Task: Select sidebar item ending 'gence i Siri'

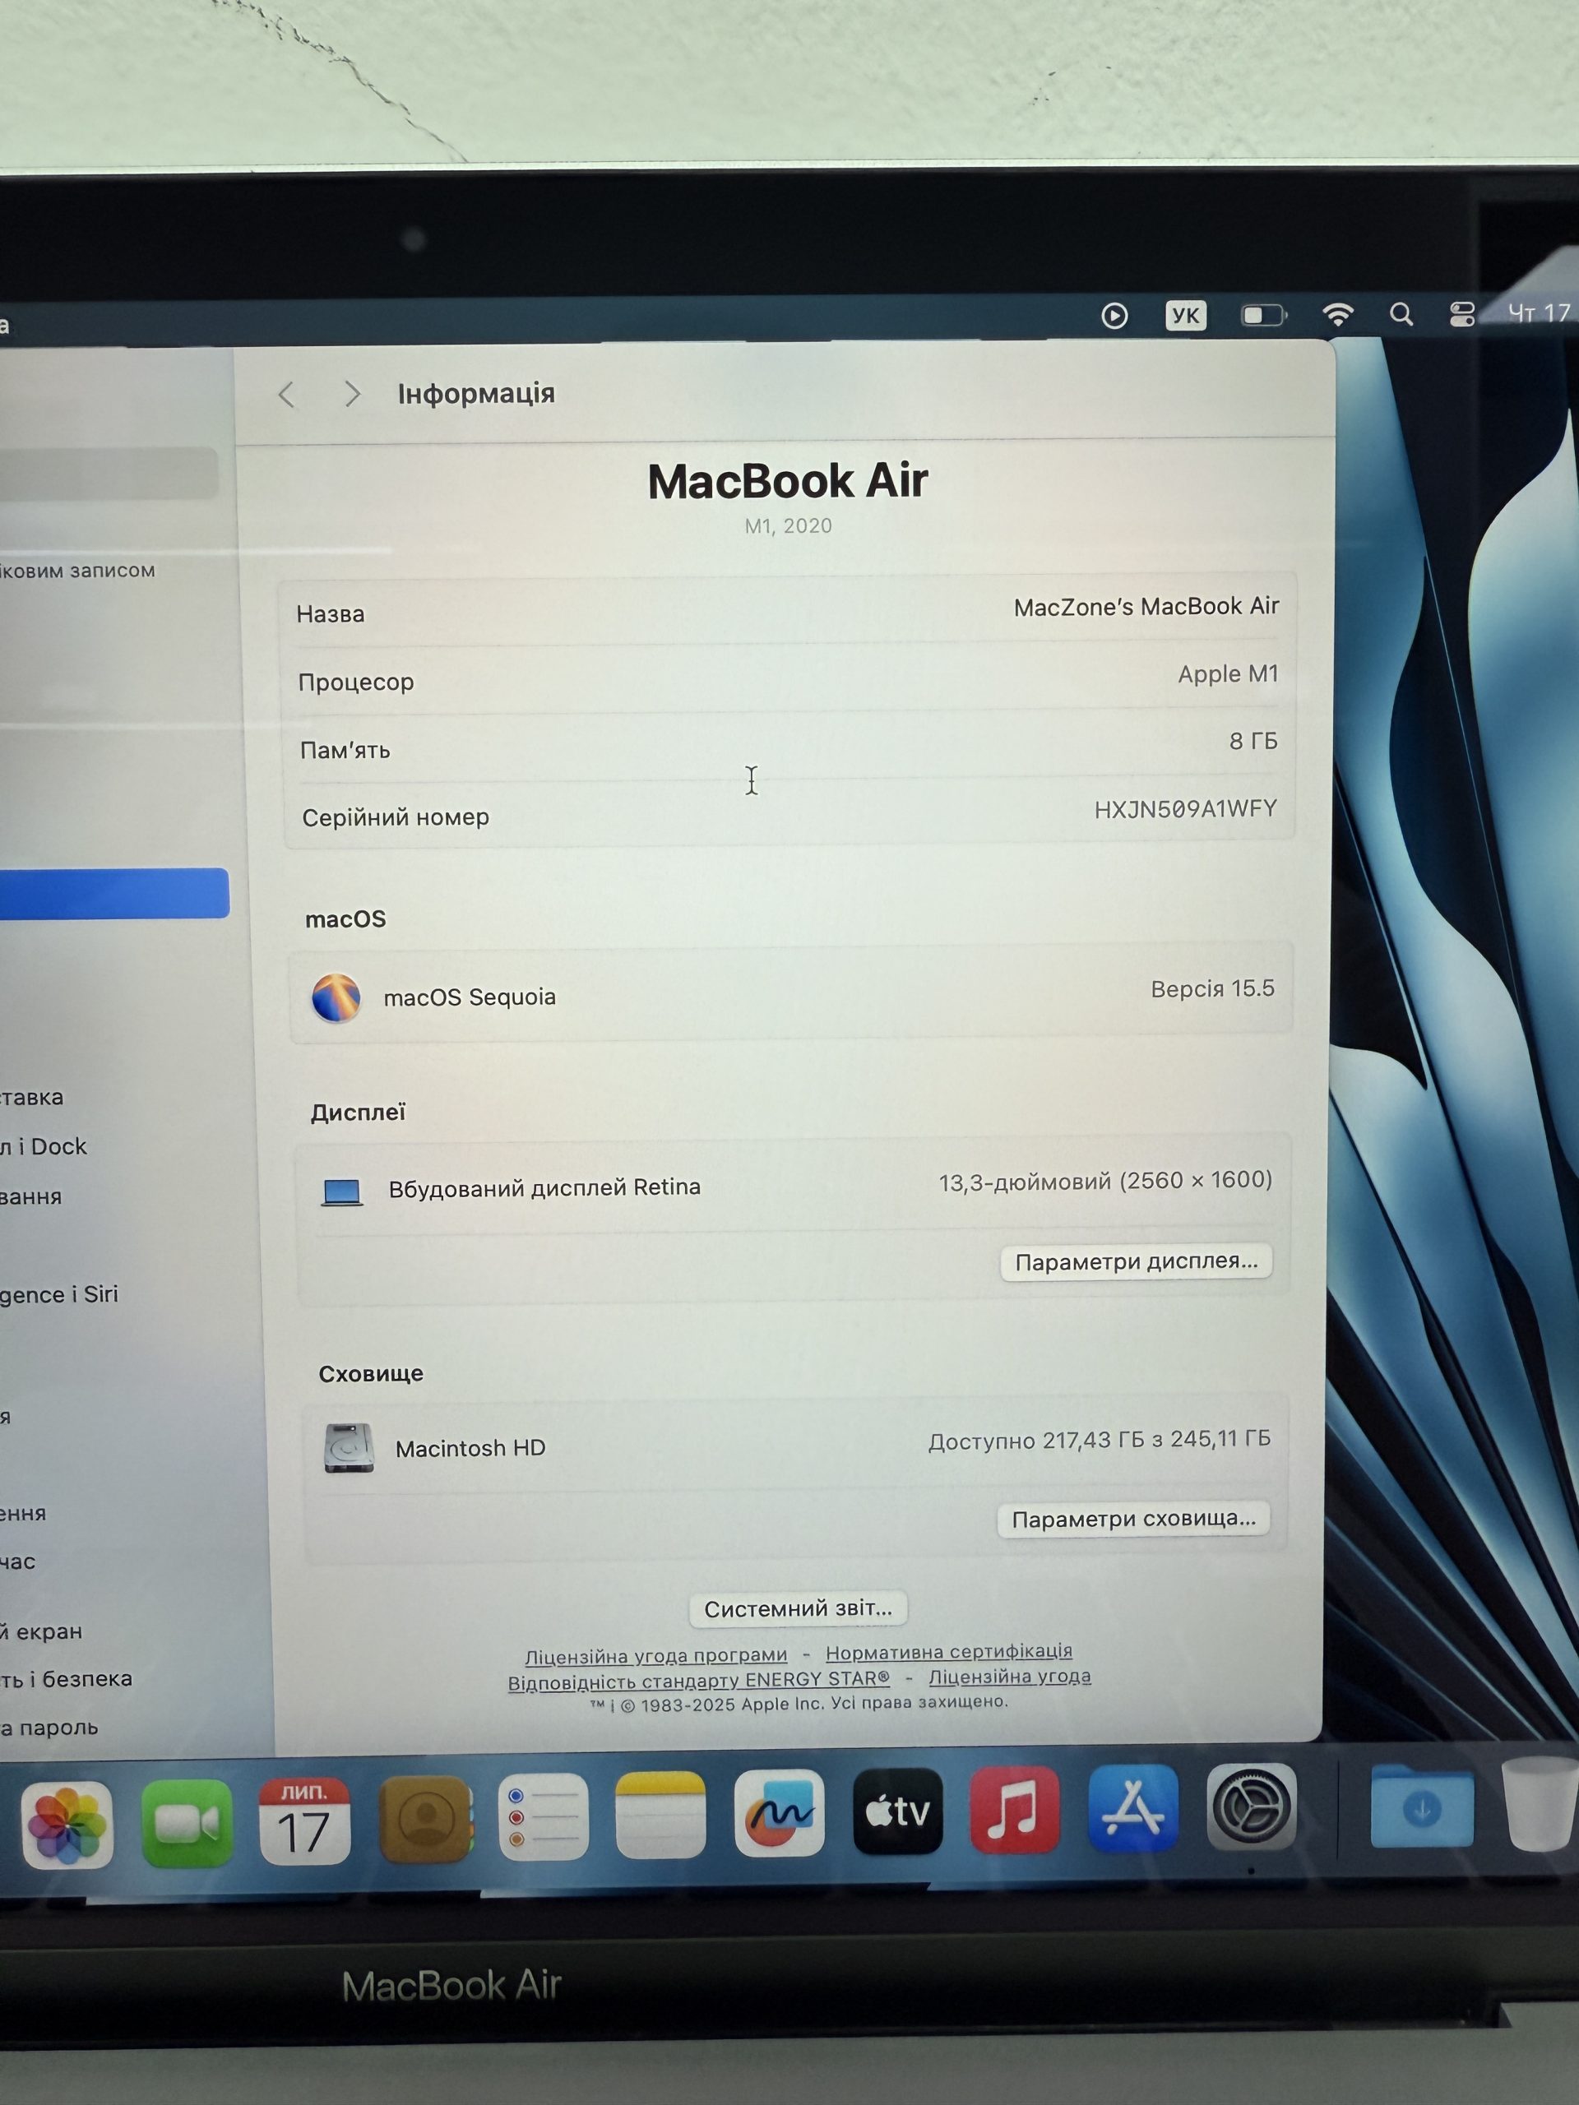Action: coord(59,1294)
